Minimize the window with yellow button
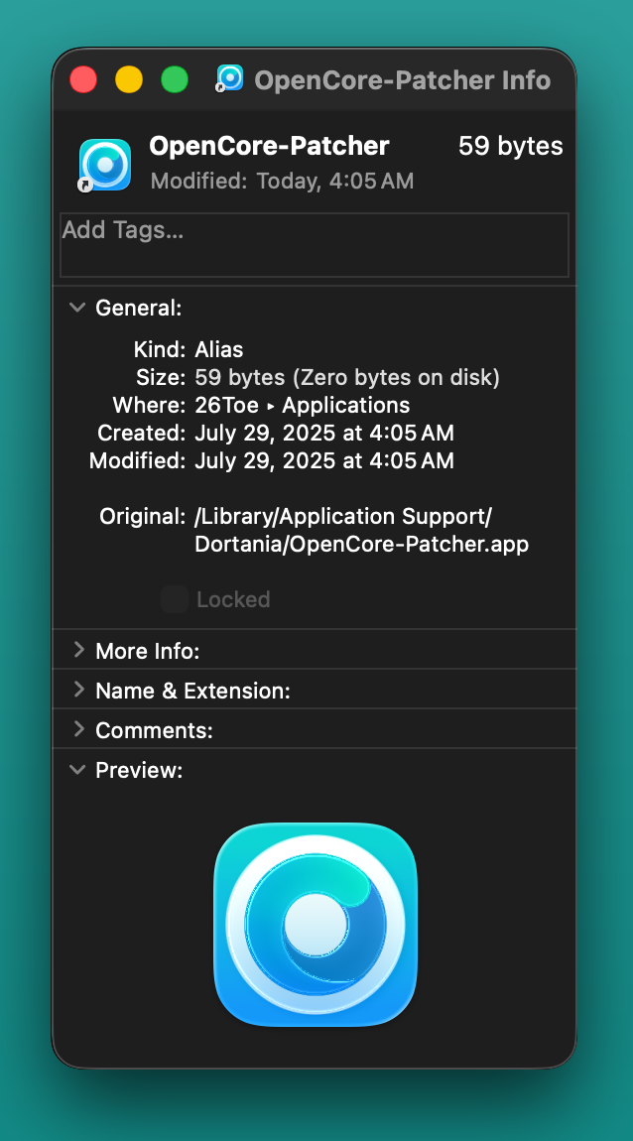This screenshot has height=1141, width=633. pyautogui.click(x=129, y=79)
